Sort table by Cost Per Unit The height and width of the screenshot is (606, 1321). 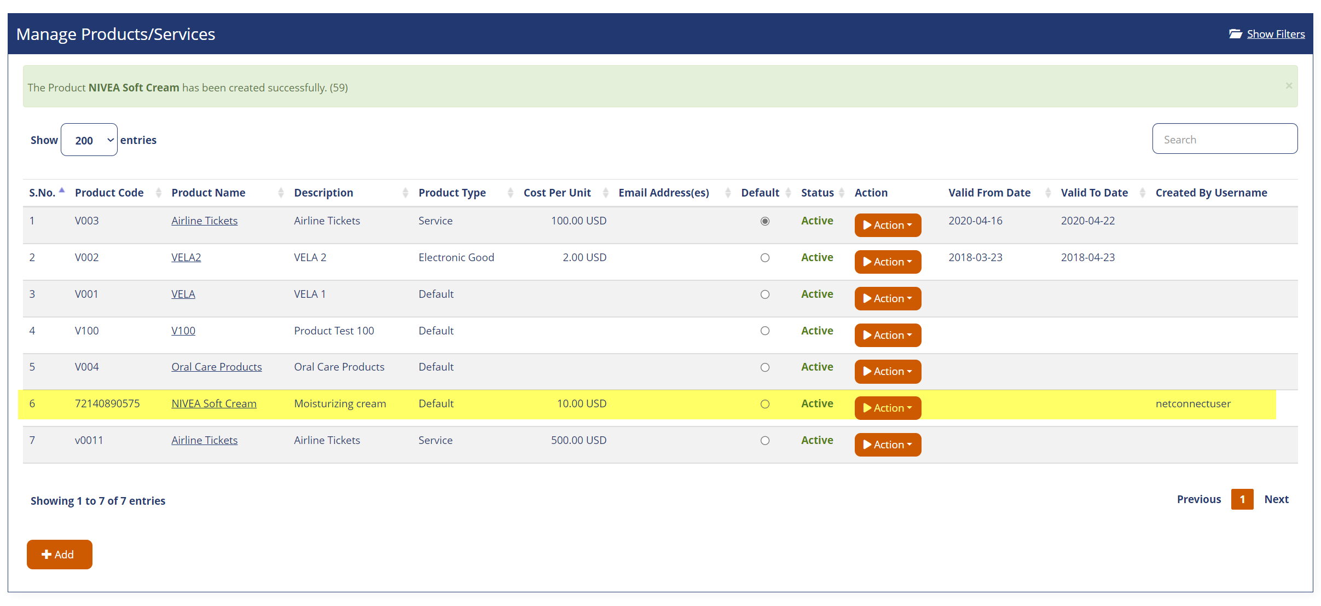(557, 193)
